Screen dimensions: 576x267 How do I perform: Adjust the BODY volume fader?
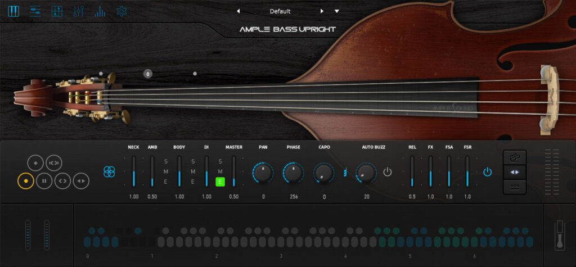(179, 171)
